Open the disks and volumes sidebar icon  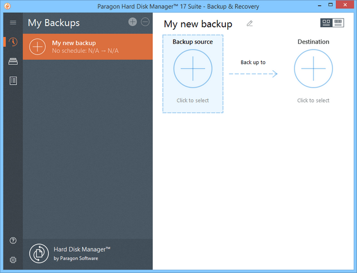13,61
